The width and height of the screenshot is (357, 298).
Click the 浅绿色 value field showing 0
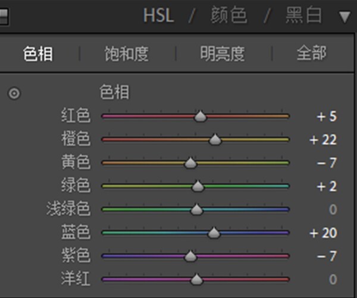(333, 210)
